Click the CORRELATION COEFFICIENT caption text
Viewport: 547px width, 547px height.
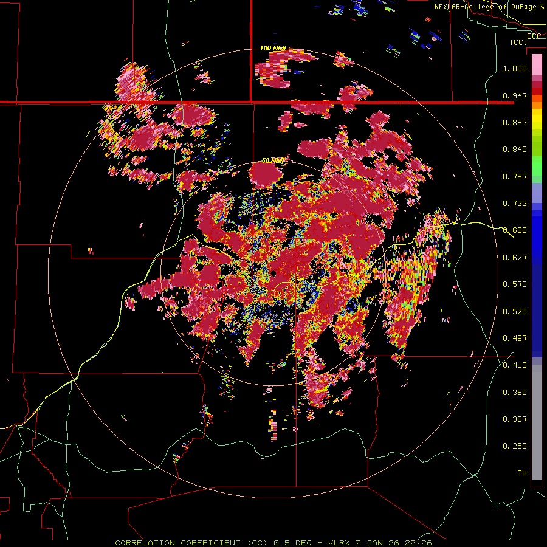click(x=191, y=543)
